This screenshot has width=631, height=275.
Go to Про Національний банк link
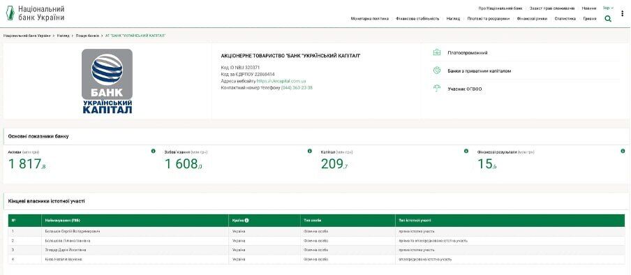tap(500, 8)
